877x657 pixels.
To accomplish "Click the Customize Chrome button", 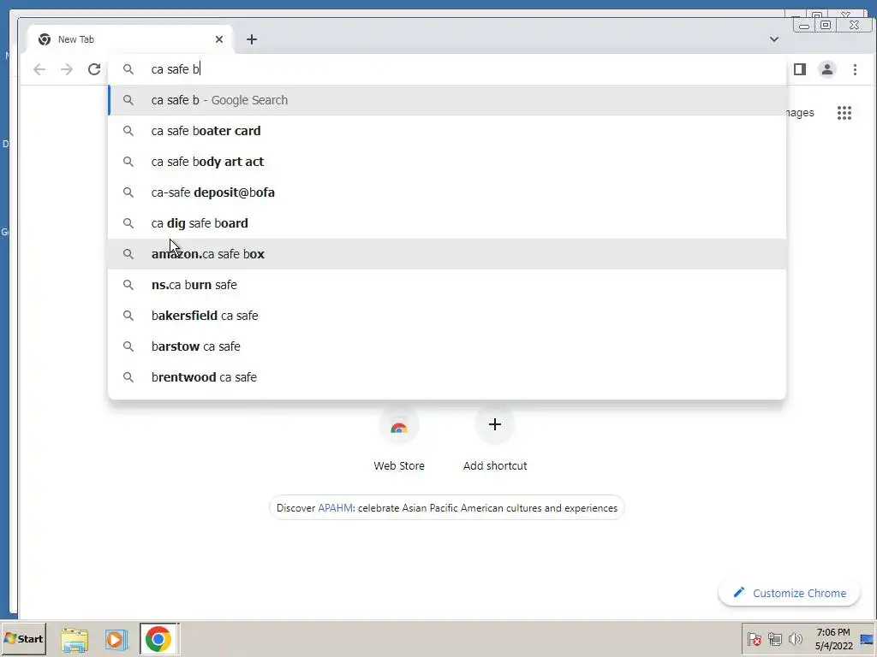I will [x=789, y=593].
